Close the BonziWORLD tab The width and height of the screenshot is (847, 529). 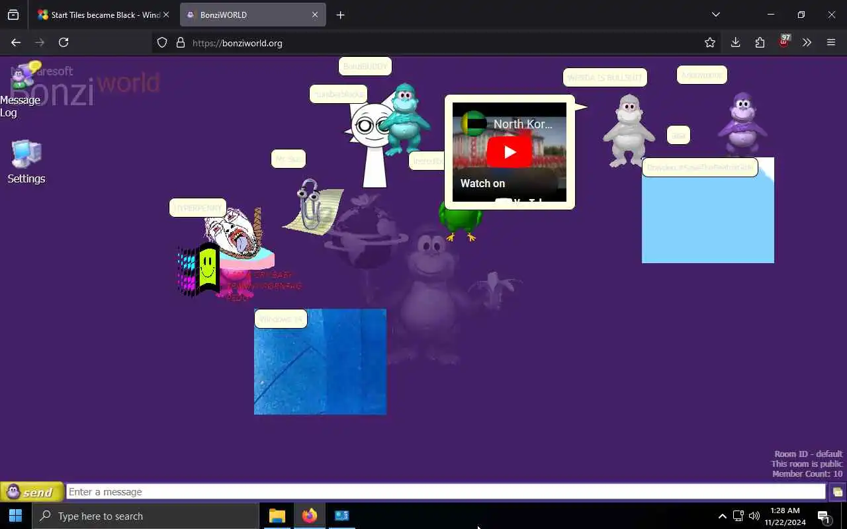pyautogui.click(x=315, y=15)
